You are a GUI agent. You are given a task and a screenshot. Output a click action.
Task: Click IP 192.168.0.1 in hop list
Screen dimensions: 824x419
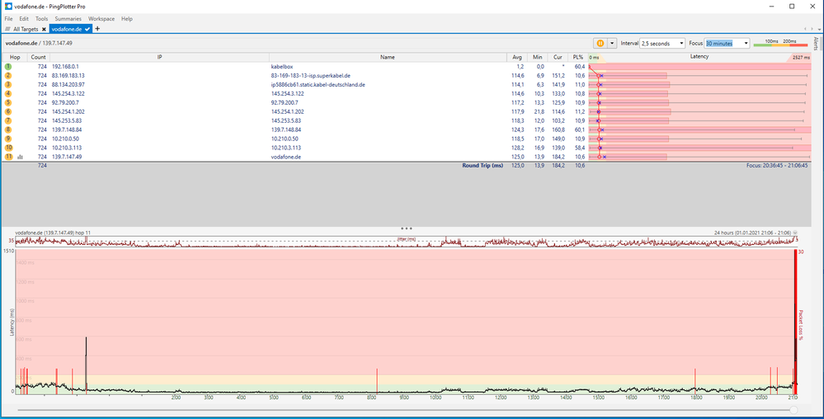[x=65, y=67]
